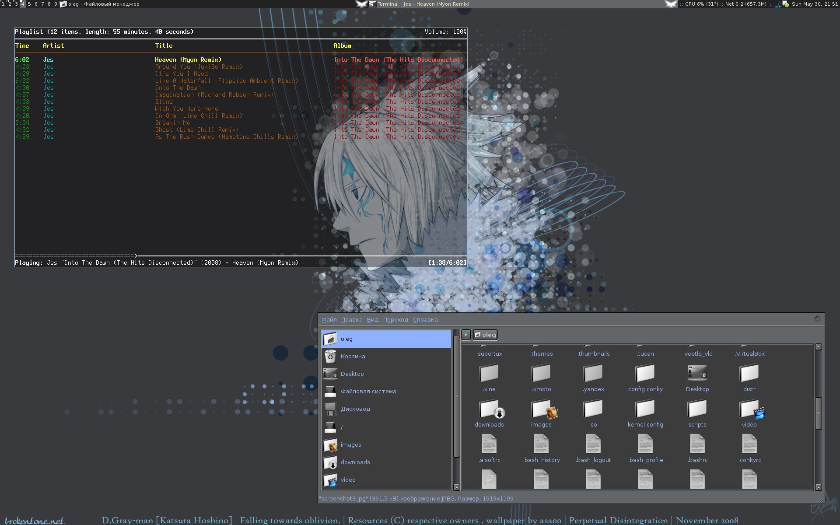Open the scripts folder icon

click(x=697, y=409)
